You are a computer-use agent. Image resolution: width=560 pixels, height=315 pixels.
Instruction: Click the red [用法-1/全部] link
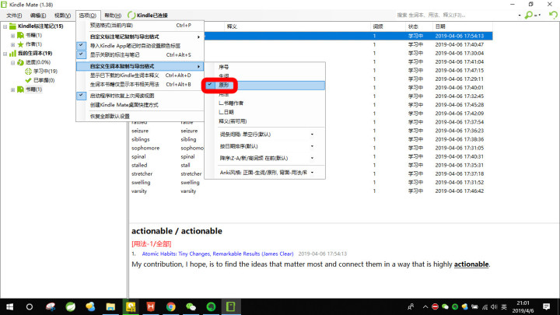[x=152, y=244]
